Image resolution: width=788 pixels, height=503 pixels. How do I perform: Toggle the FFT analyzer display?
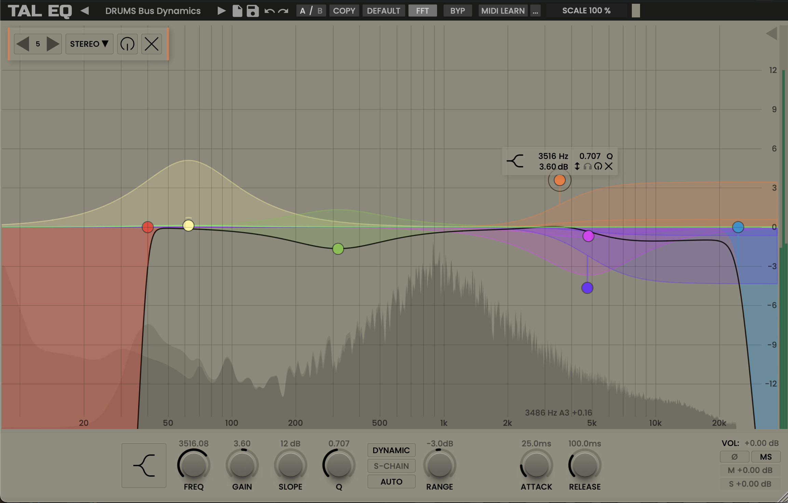tap(422, 11)
